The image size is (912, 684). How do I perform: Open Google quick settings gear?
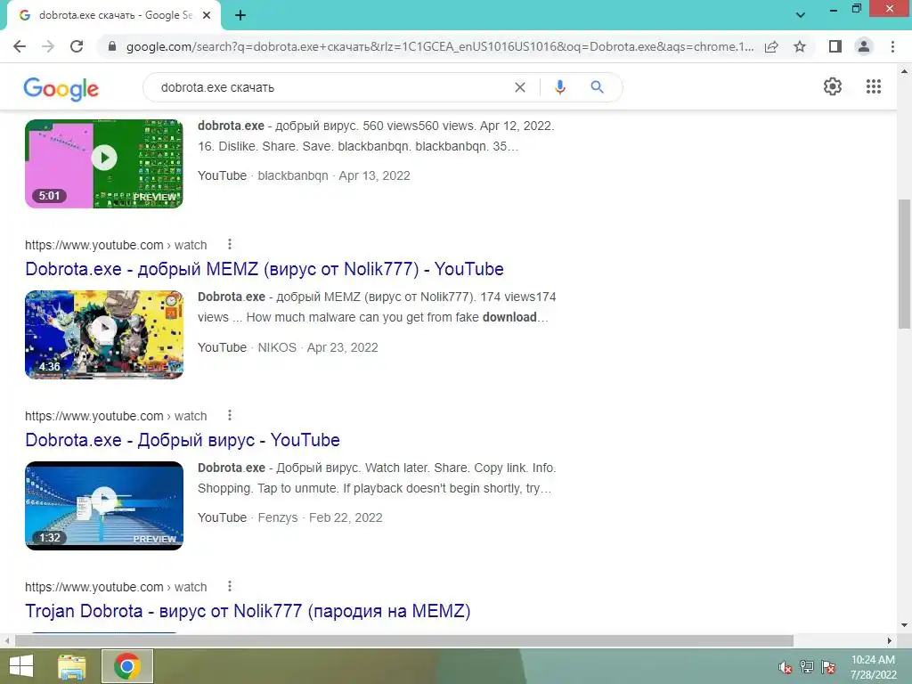pos(833,86)
